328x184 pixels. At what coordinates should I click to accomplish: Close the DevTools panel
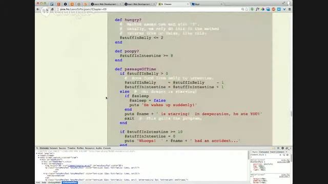tap(291, 148)
